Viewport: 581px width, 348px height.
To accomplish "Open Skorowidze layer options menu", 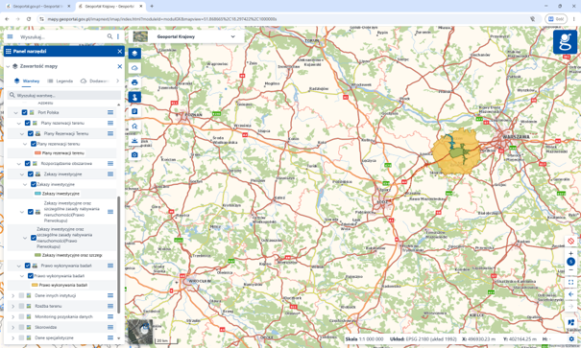I will tap(110, 327).
